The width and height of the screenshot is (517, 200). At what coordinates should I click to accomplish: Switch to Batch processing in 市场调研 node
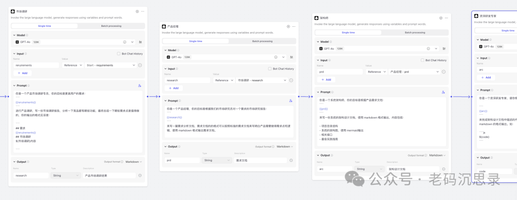(x=111, y=26)
